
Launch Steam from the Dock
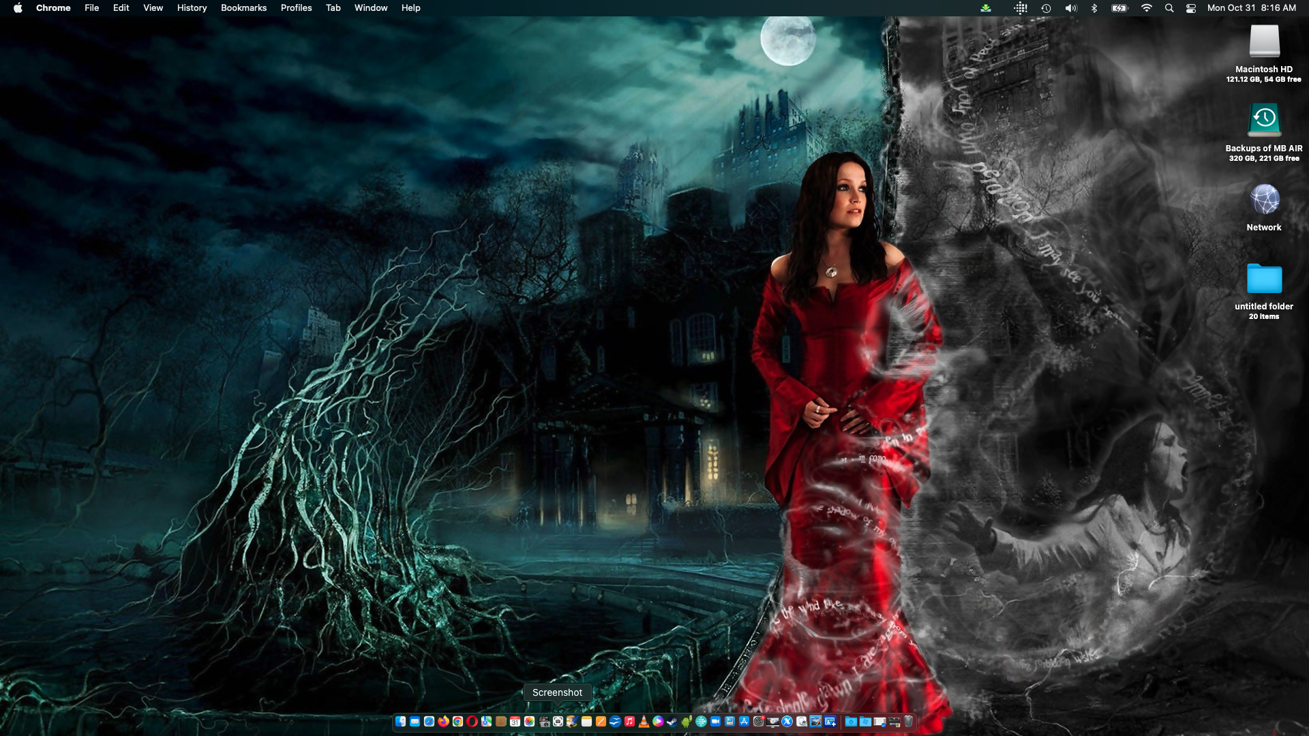672,721
